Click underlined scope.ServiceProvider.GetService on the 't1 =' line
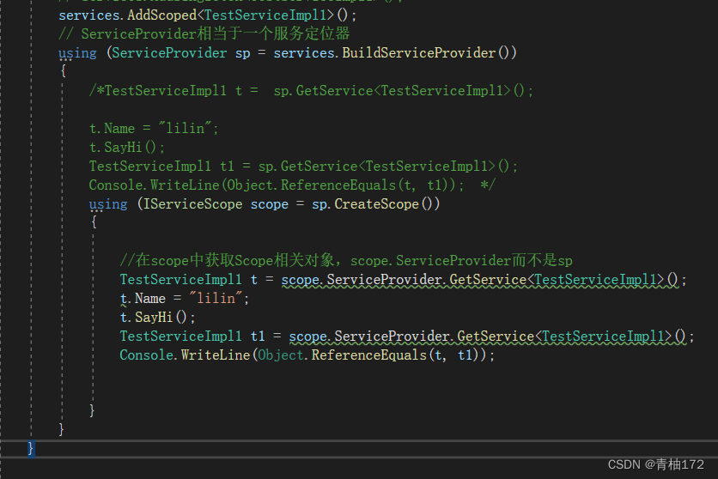This screenshot has height=479, width=718. click(488, 337)
